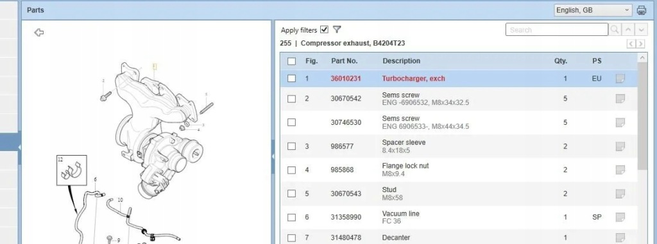Jump to previous search result arrow
657x244 pixels.
point(627,29)
